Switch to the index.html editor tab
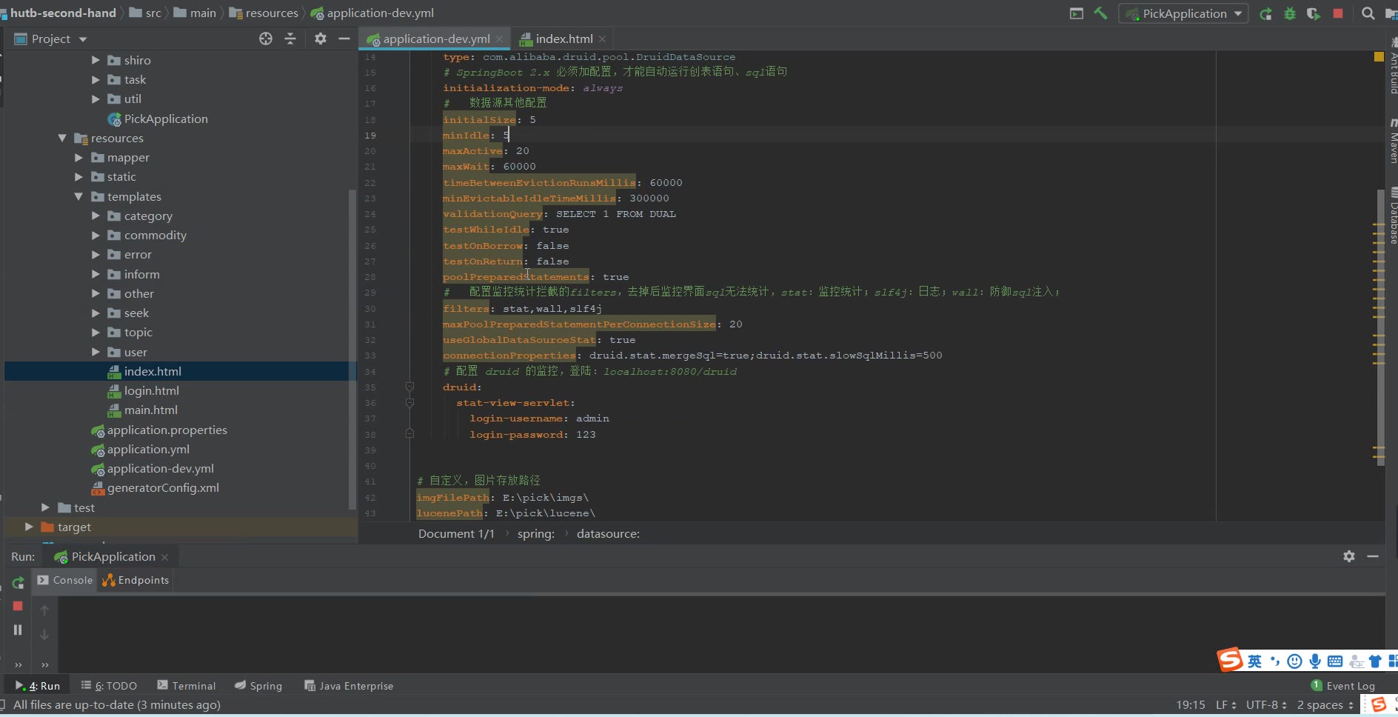Screen dimensions: 1398x717 563,39
